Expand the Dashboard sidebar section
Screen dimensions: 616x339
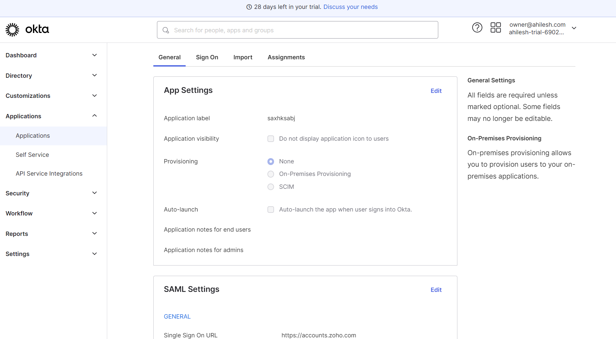click(x=94, y=55)
